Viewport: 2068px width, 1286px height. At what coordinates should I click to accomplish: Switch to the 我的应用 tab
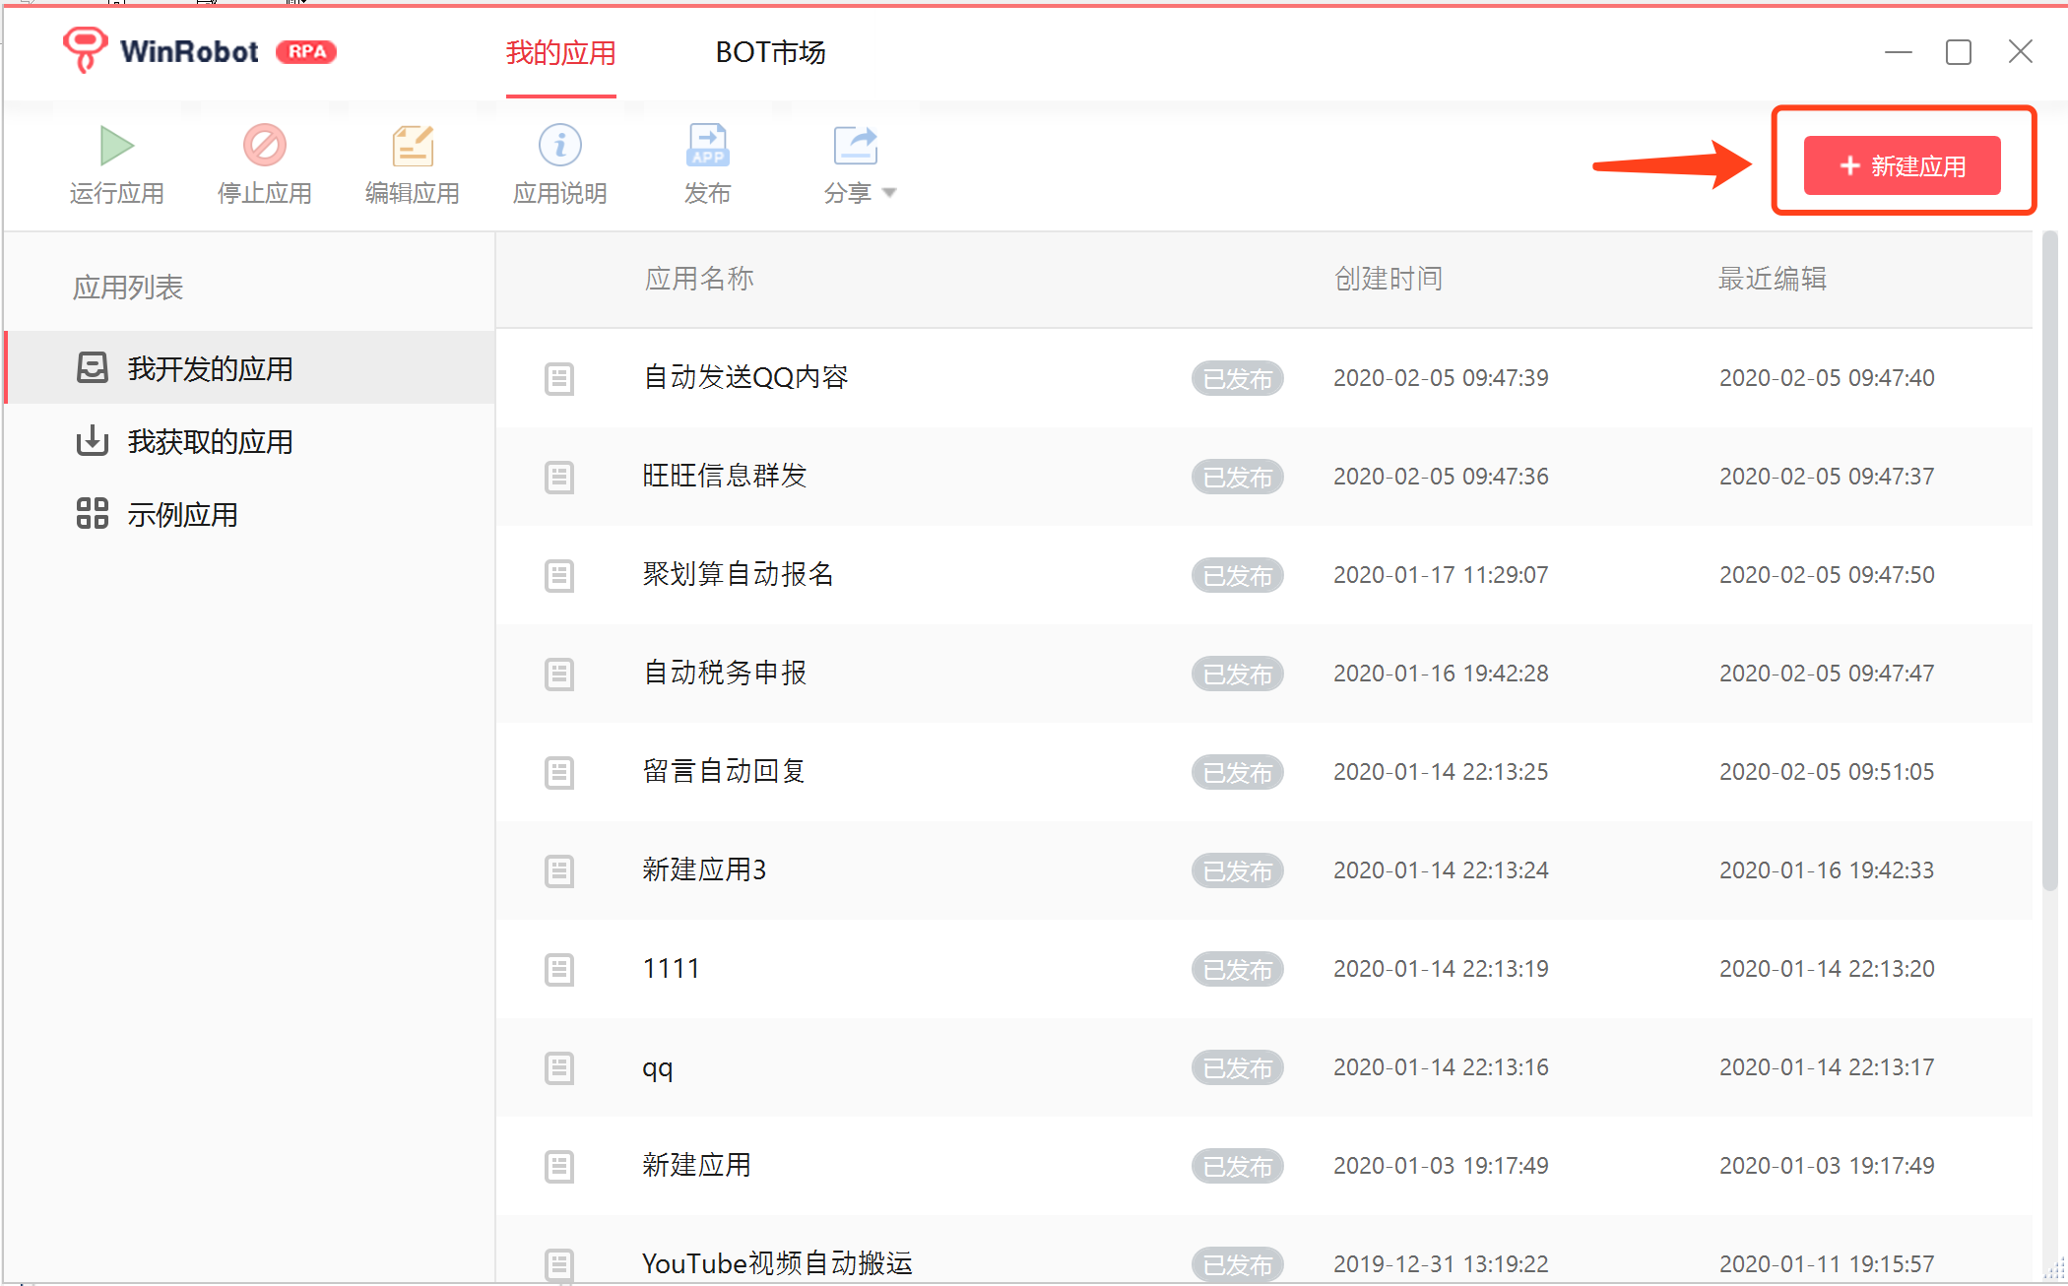point(560,52)
